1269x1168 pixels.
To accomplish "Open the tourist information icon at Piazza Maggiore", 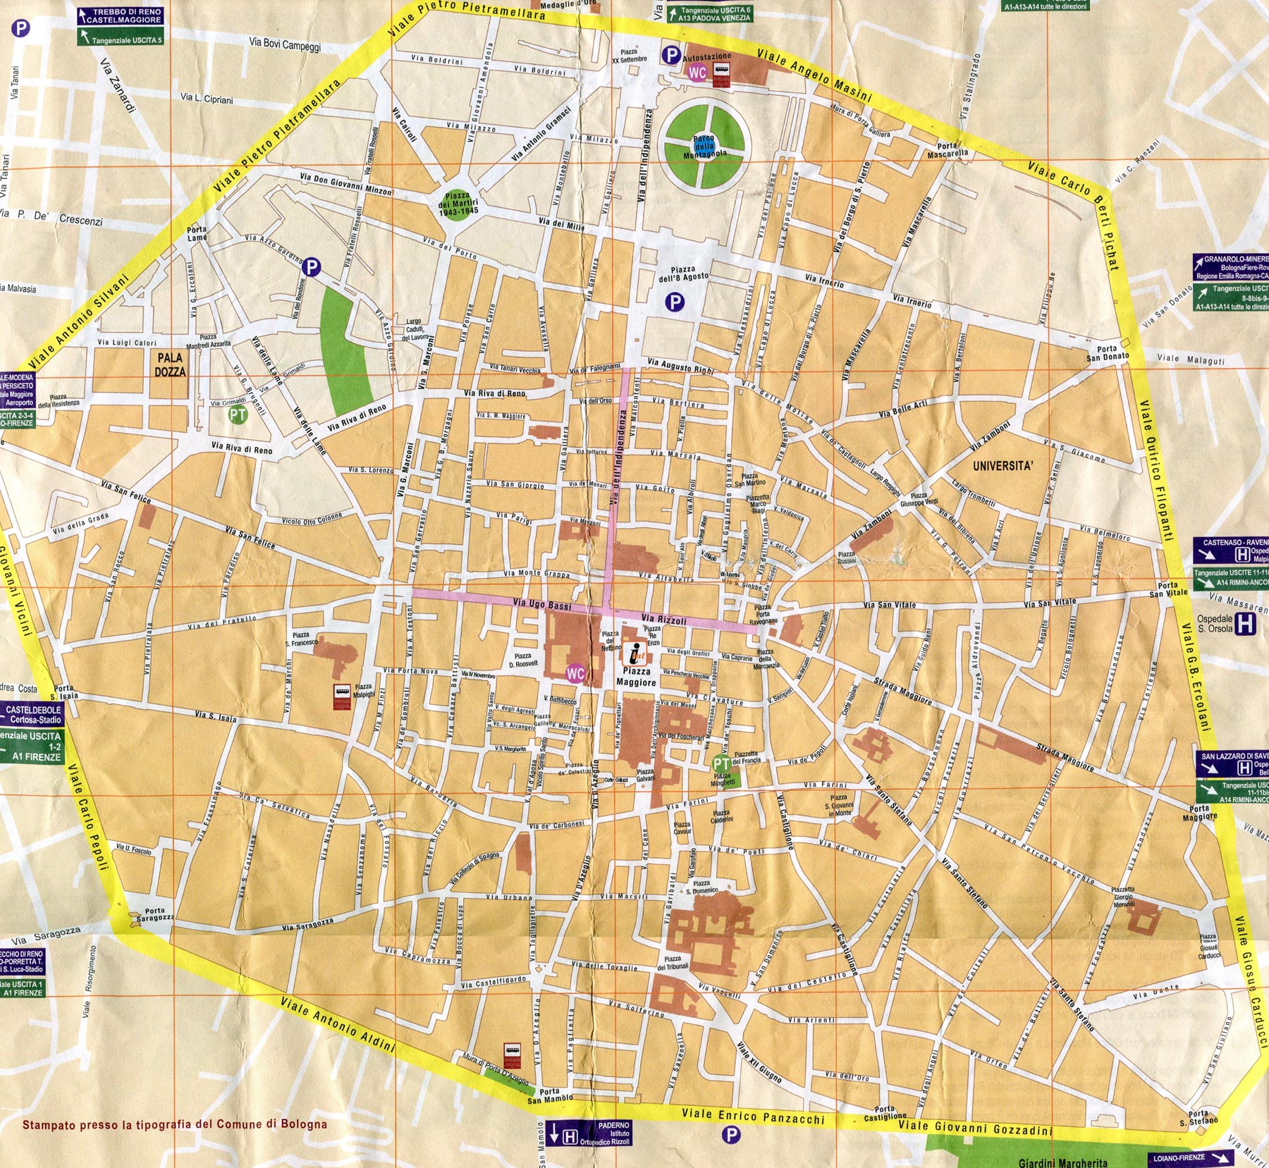I will click(x=637, y=654).
